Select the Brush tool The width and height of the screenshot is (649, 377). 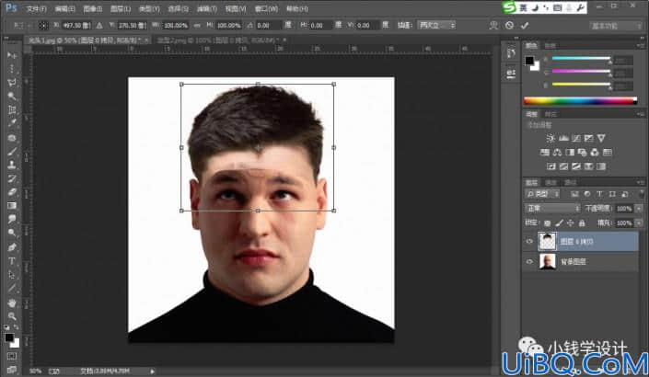12,152
